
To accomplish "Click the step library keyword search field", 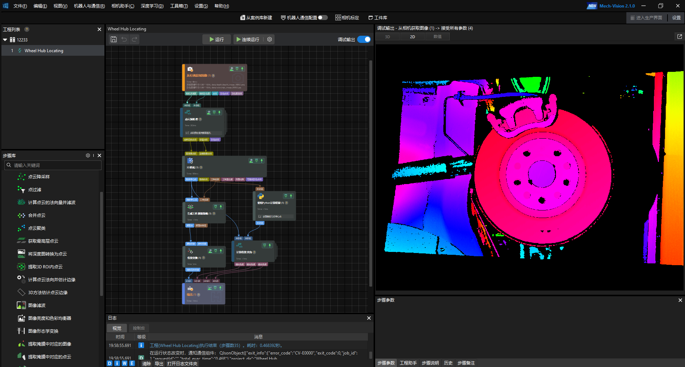I will [54, 165].
